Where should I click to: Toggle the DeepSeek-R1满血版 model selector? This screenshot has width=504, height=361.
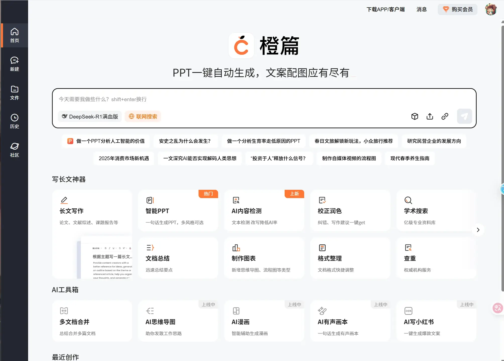tap(90, 116)
